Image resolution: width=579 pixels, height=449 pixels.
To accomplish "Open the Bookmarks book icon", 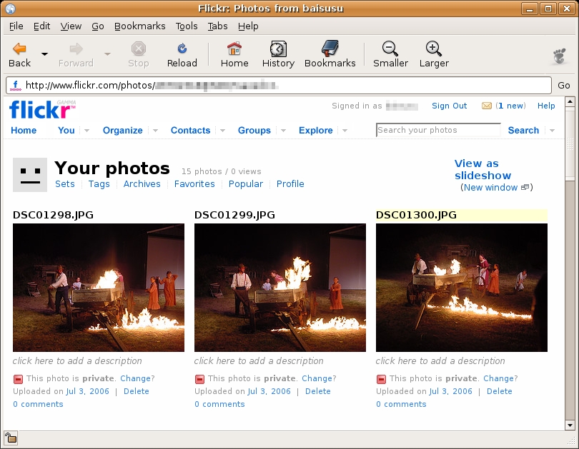I will click(x=330, y=49).
